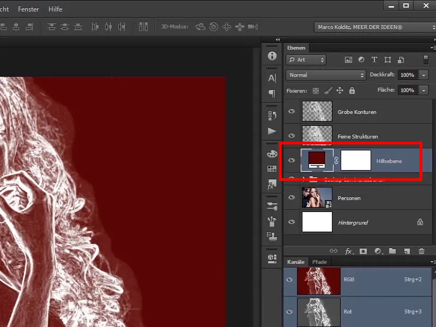Distribute top edges option icon

51,27
